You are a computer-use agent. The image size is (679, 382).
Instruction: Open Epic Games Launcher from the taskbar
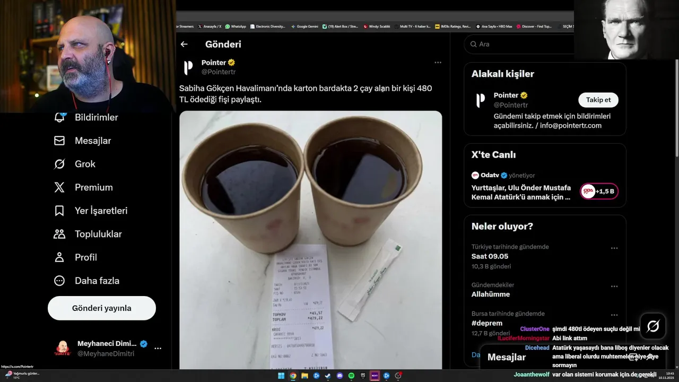(363, 376)
